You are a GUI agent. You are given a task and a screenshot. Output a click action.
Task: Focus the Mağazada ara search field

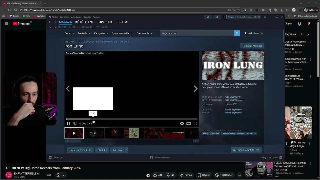[x=197, y=33]
